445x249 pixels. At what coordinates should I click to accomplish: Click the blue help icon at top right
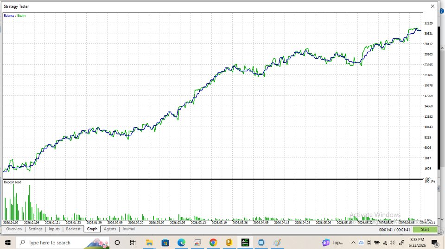click(x=442, y=11)
